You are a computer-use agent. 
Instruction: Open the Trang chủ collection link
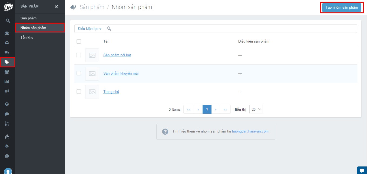[111, 92]
